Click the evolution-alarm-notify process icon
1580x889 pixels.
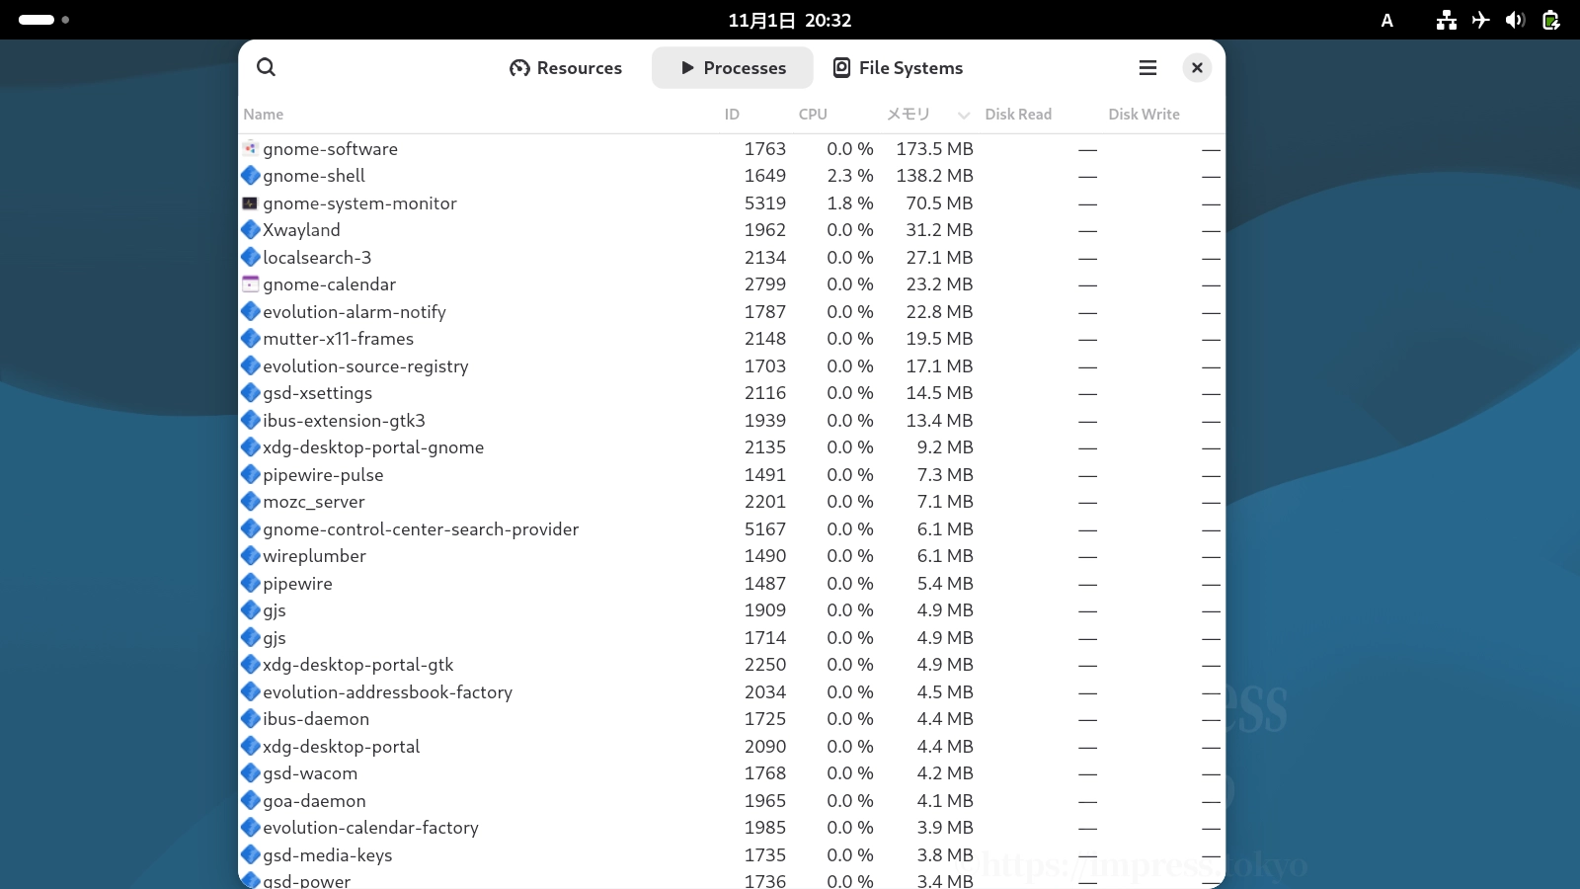click(x=251, y=311)
